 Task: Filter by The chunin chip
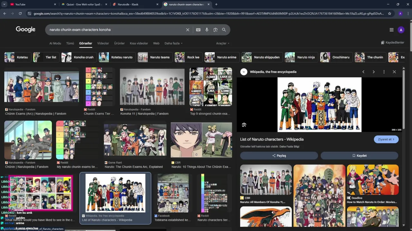370,57
